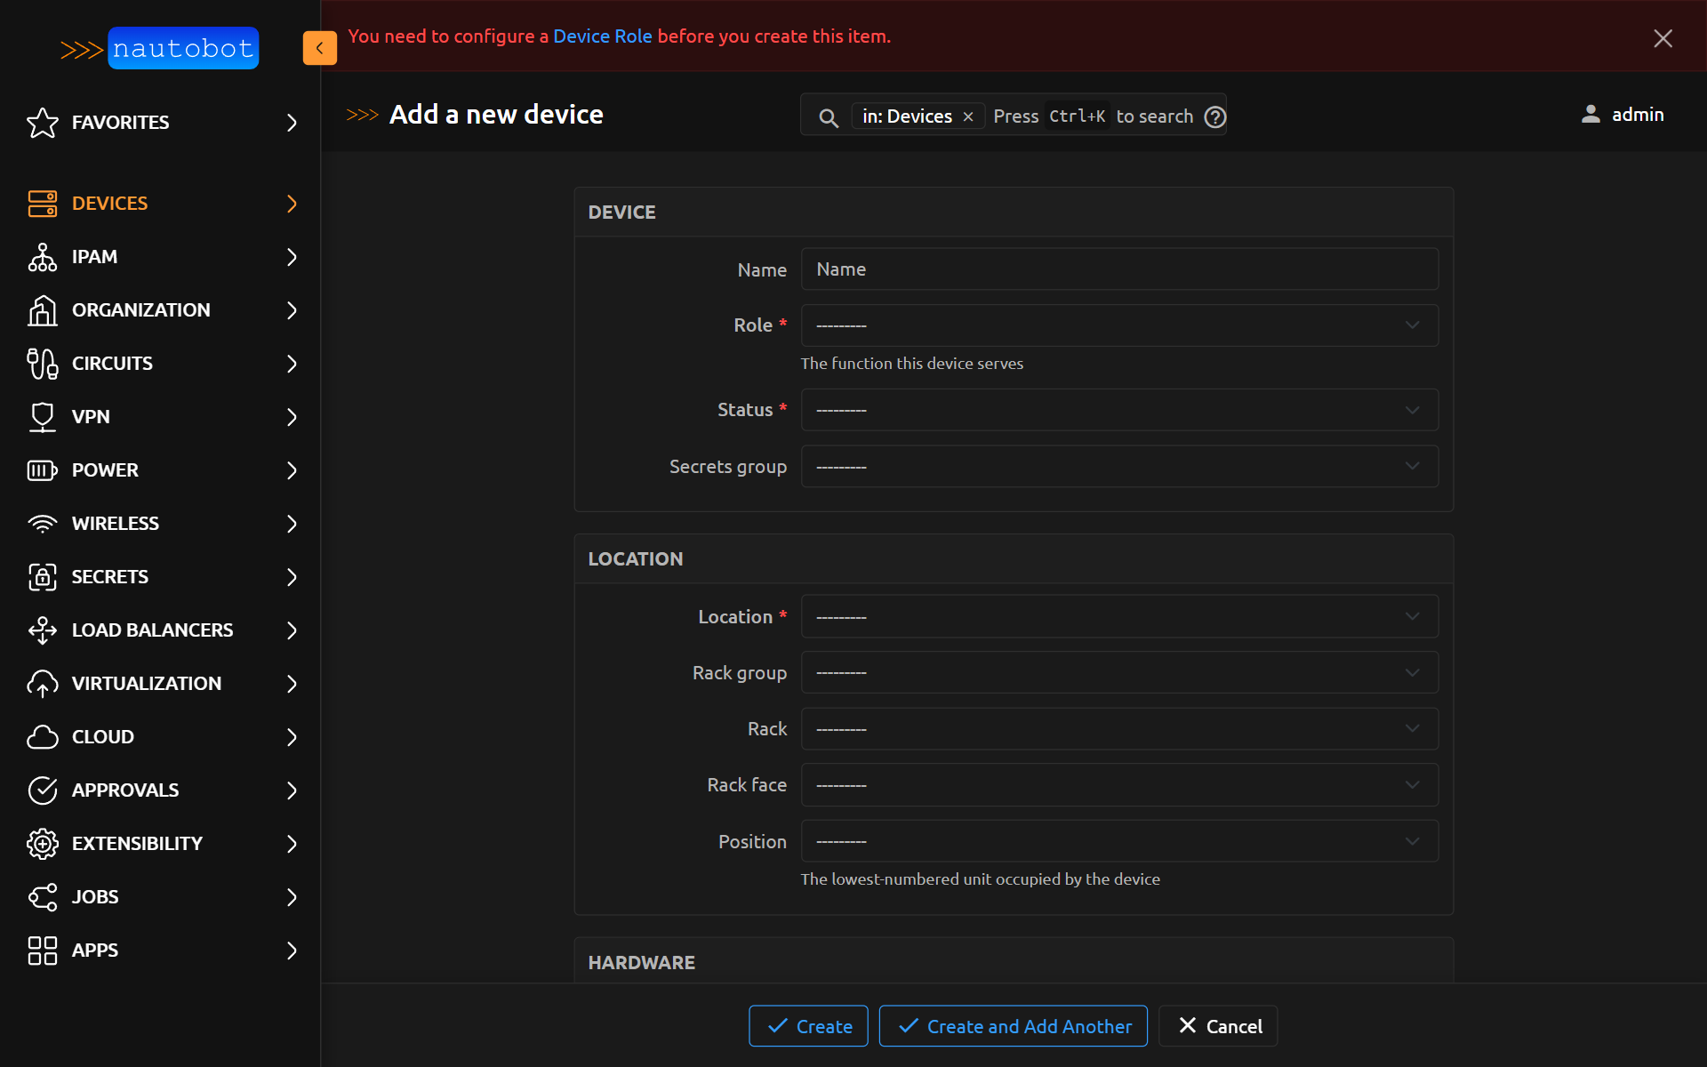The width and height of the screenshot is (1707, 1067).
Task: Click Create and Add Another button
Action: click(x=1013, y=1026)
